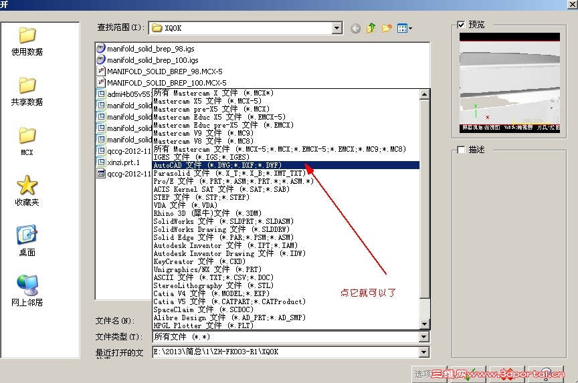This screenshot has width=578, height=383.
Task: Choose Solid Edge 文件 type
Action: (x=286, y=237)
